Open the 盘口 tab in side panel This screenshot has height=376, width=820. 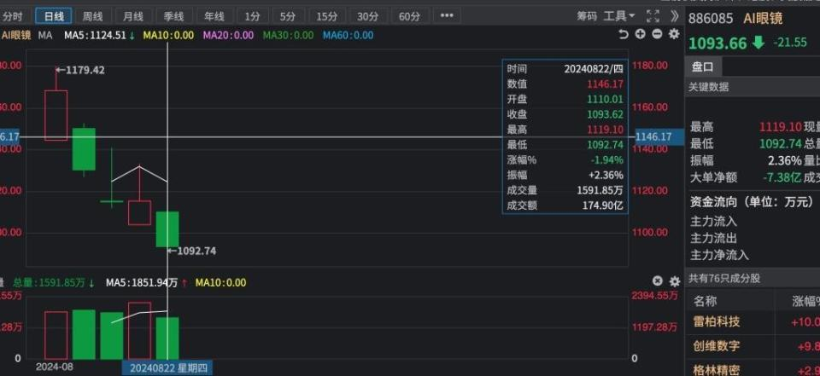(703, 67)
